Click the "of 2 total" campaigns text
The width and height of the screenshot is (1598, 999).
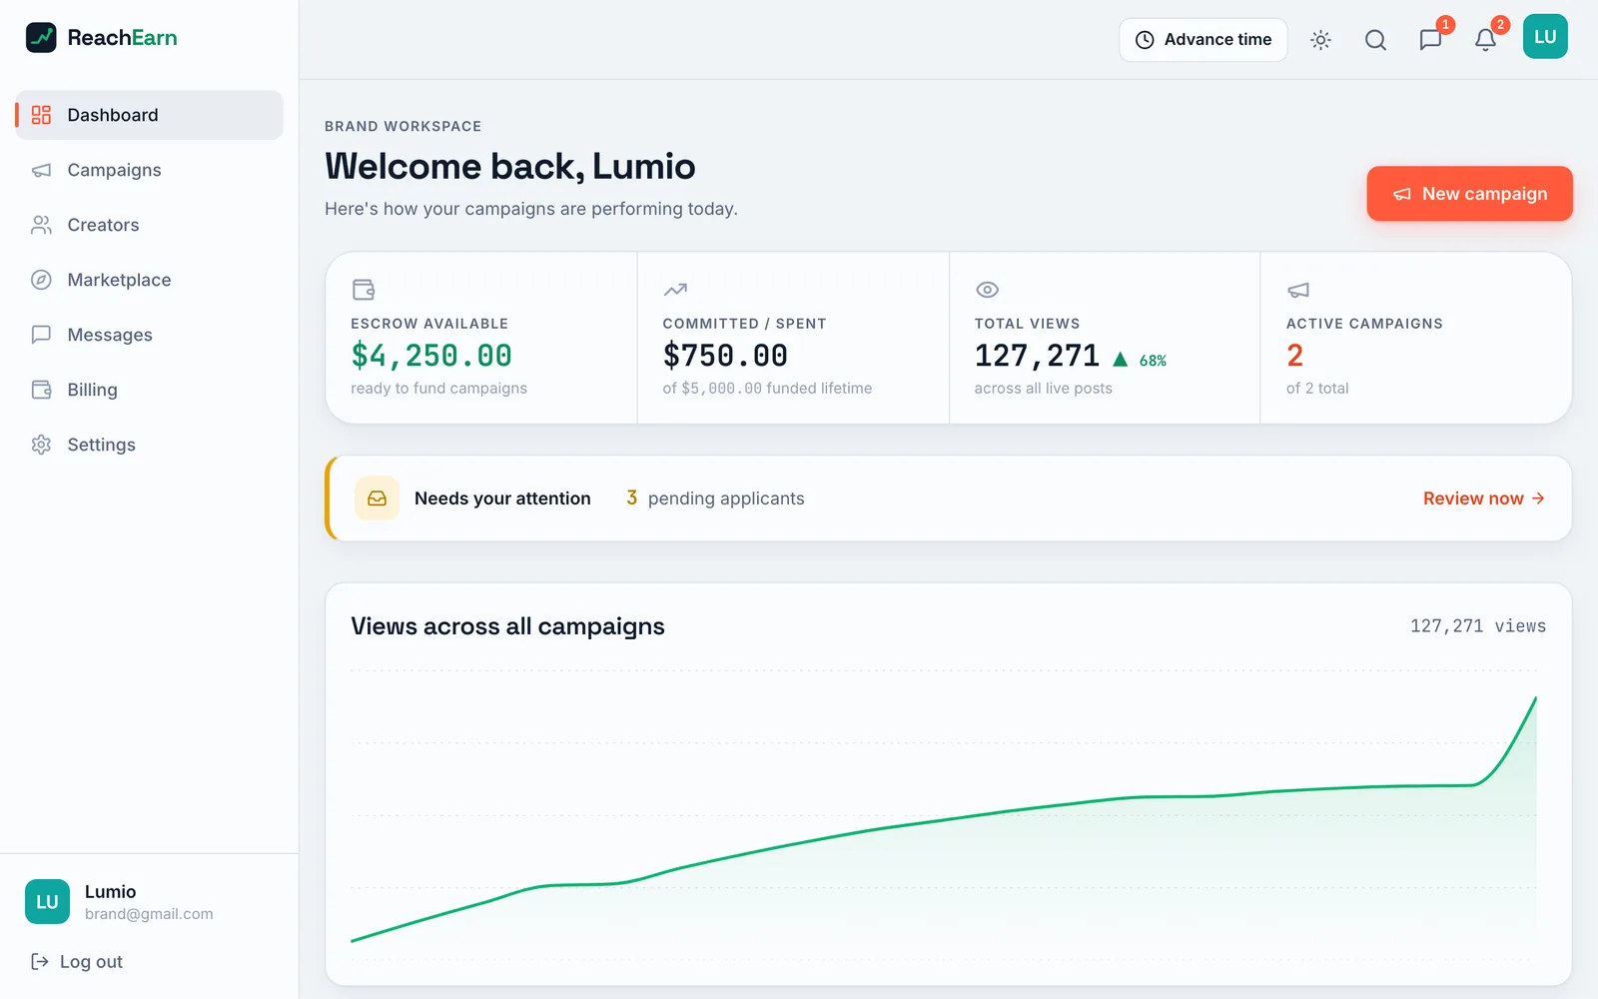coord(1317,389)
